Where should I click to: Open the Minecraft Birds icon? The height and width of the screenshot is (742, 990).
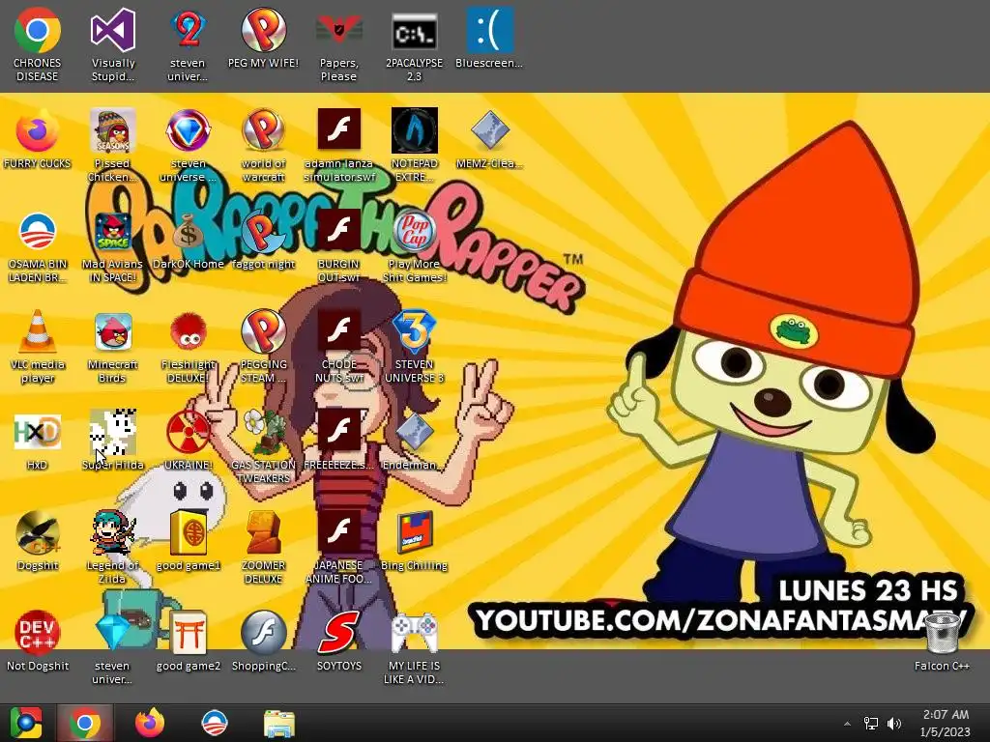[113, 332]
